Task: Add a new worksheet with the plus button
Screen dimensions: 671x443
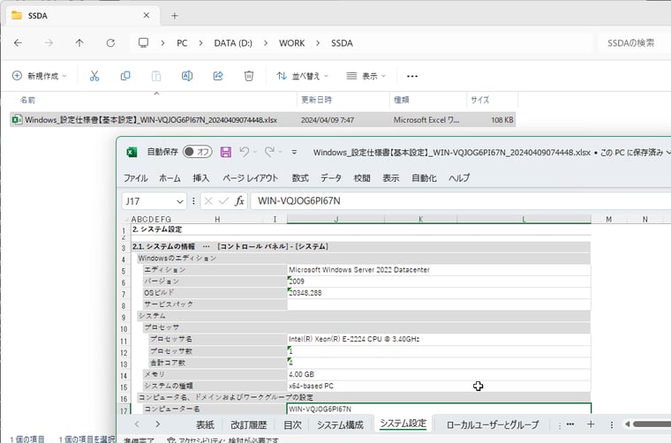Action: coord(591,424)
